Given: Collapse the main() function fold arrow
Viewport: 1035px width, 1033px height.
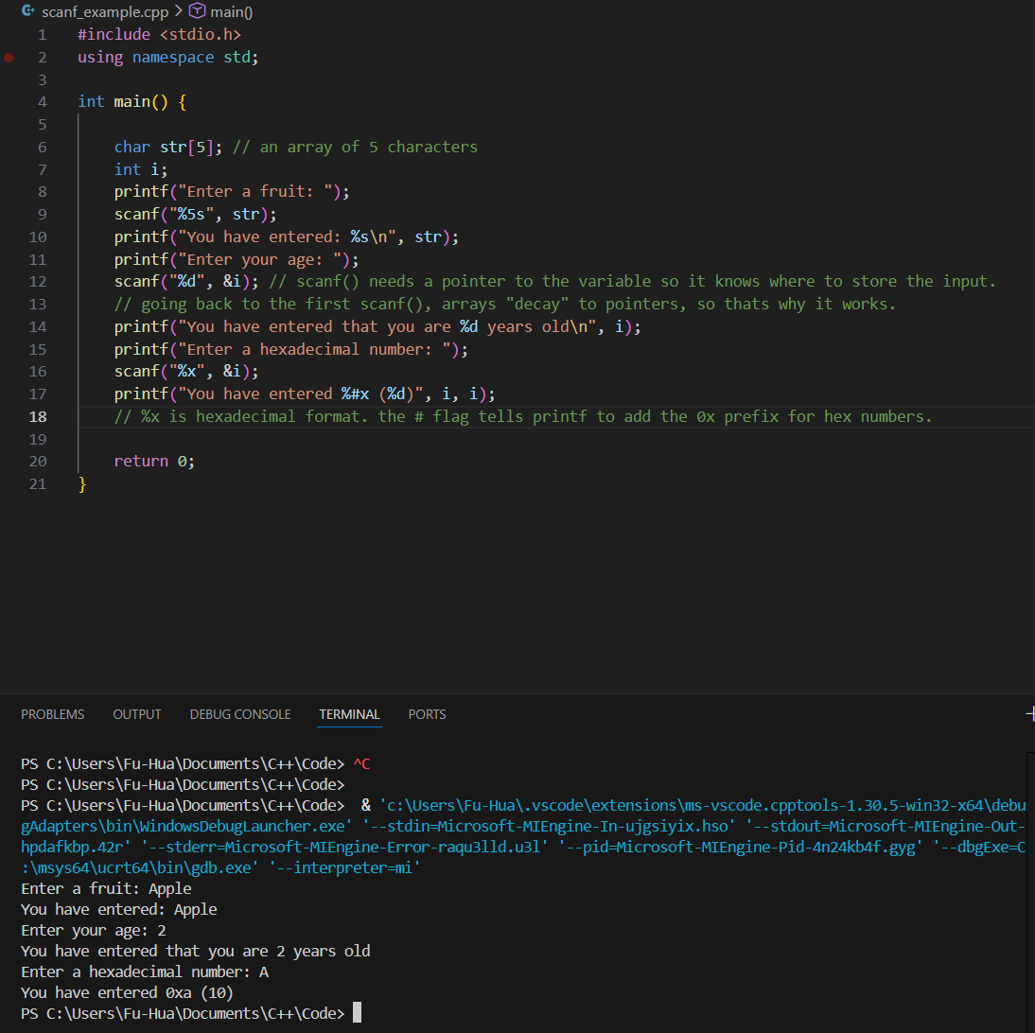Looking at the screenshot, I should [x=64, y=102].
